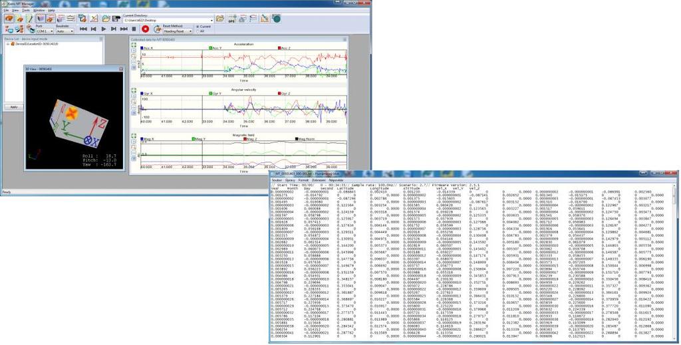
Task: Click the Play button
Action: (x=103, y=29)
